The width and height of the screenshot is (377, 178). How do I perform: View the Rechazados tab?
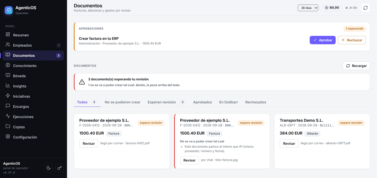(x=256, y=102)
